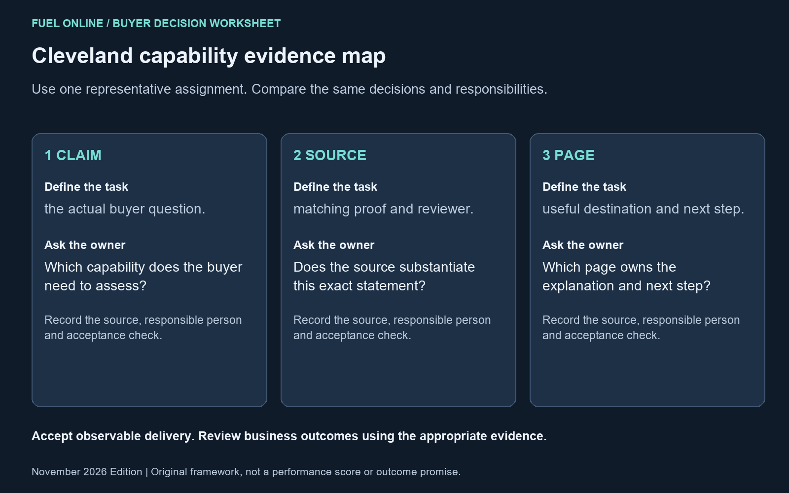Click the 'Record the source' note in the PAGE card
Viewport: 789px width, 493px height.
[641, 328]
